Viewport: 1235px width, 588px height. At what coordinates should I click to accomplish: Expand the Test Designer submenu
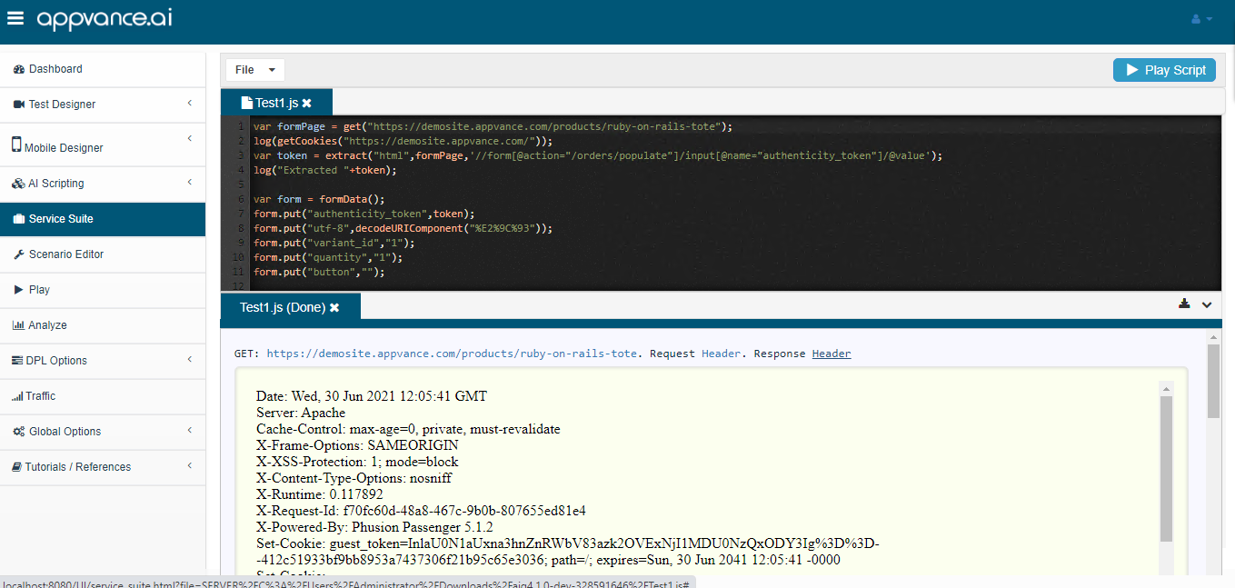(x=189, y=104)
